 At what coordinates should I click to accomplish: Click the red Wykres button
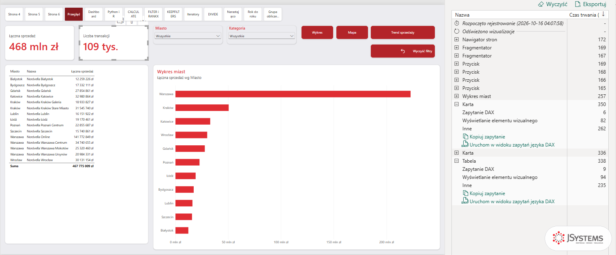317,32
